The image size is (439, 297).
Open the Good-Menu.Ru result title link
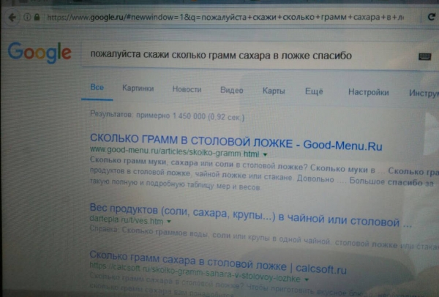tap(236, 142)
